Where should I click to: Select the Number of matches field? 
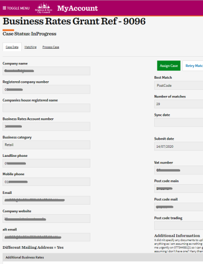click(x=179, y=104)
